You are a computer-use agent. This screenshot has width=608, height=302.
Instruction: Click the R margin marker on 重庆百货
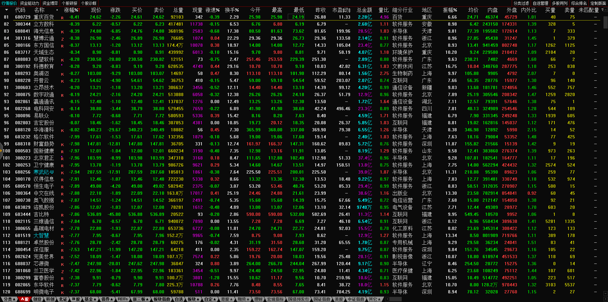62,18
